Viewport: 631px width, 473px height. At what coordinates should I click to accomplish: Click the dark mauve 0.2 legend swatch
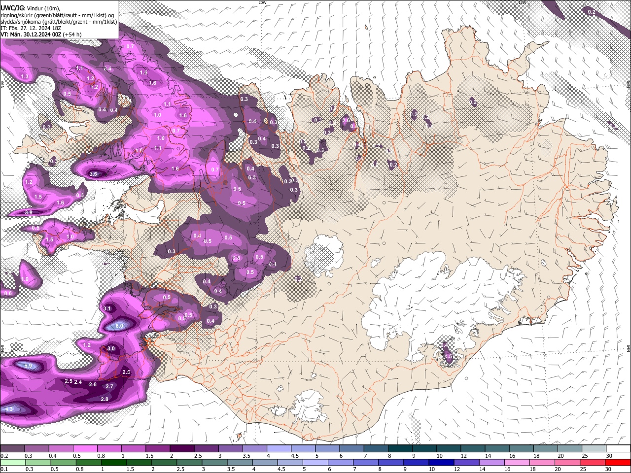(x=12, y=448)
